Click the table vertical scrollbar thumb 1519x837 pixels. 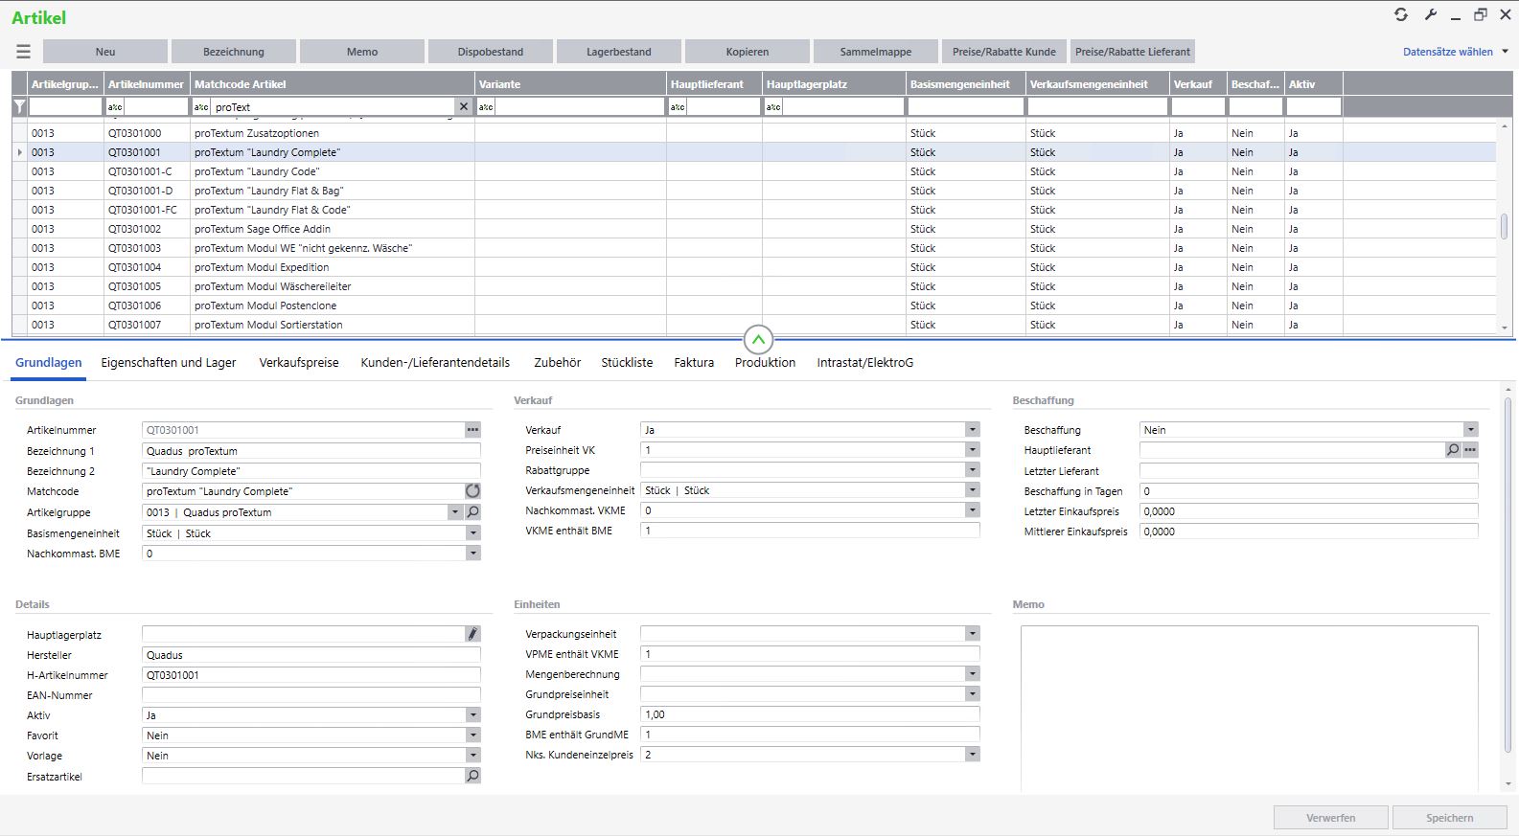click(1505, 227)
